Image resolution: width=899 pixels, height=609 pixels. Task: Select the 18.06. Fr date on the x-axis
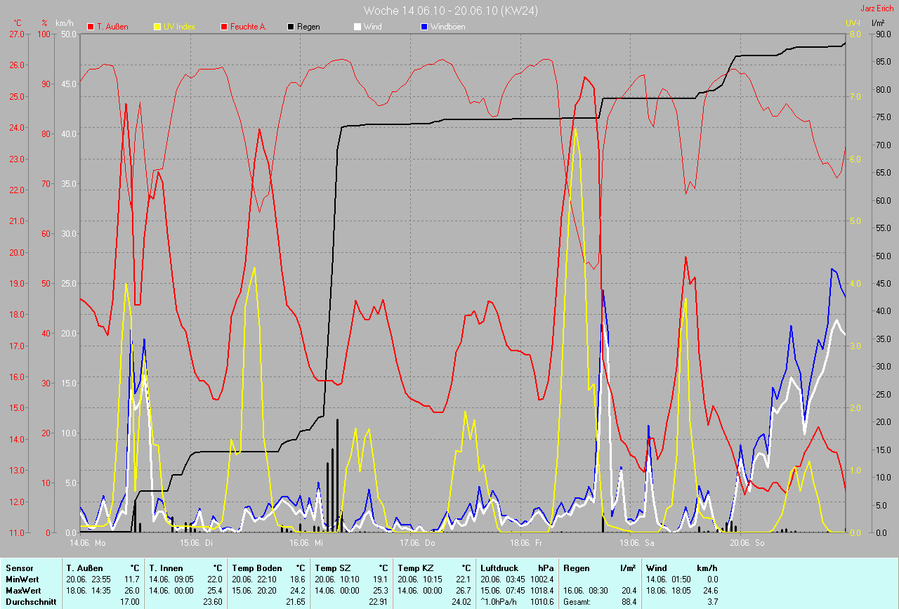527,543
